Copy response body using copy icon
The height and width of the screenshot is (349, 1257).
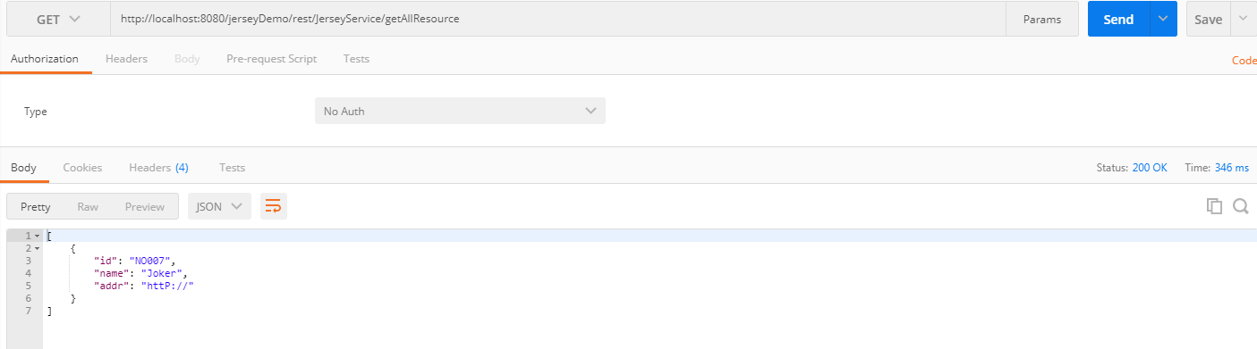click(x=1214, y=206)
